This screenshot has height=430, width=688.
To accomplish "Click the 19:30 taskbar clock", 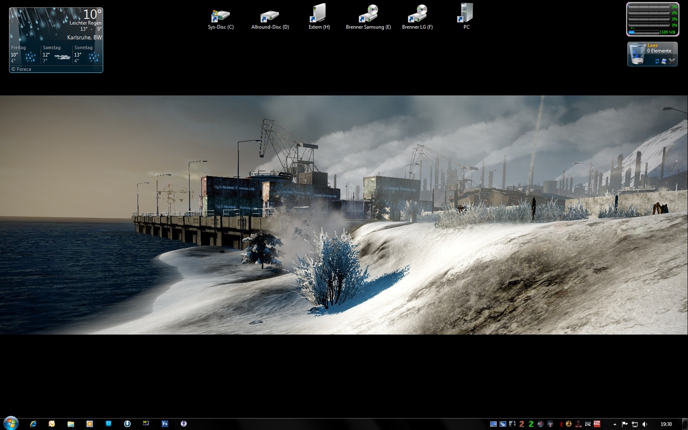I will point(666,424).
